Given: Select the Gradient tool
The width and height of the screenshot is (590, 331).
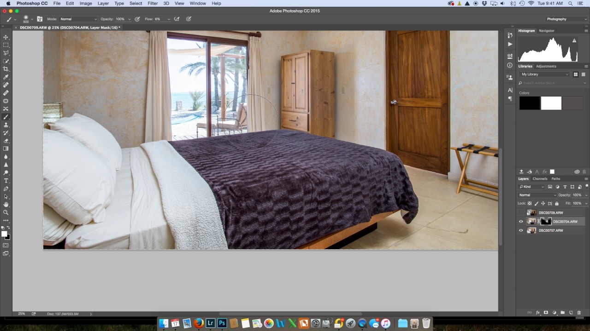Looking at the screenshot, I should point(6,148).
